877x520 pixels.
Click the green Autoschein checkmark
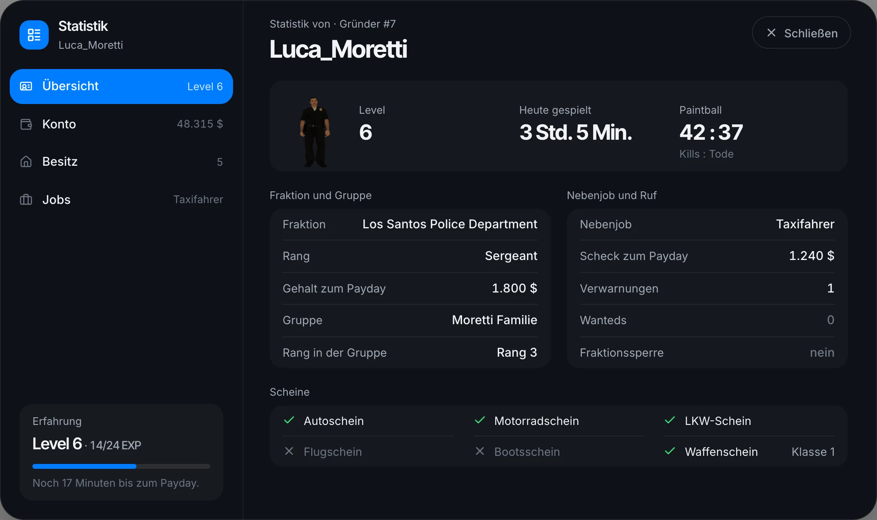pos(289,420)
